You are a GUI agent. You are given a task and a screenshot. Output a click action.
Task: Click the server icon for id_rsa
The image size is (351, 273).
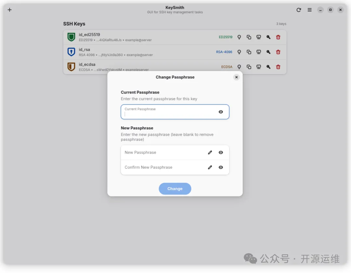coord(259,52)
